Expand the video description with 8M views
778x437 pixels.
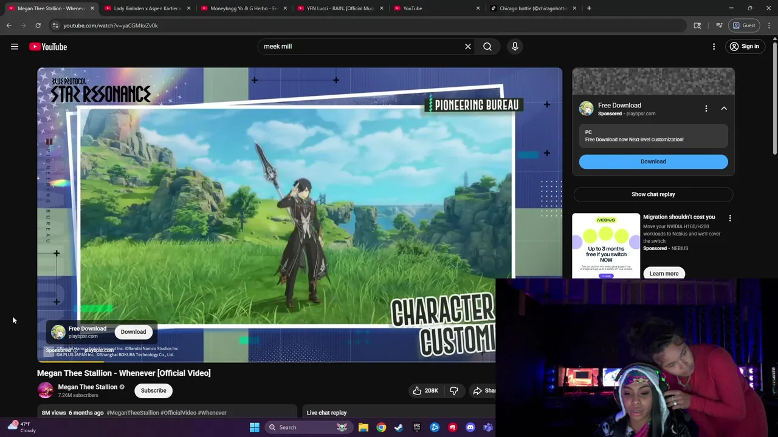(x=167, y=413)
